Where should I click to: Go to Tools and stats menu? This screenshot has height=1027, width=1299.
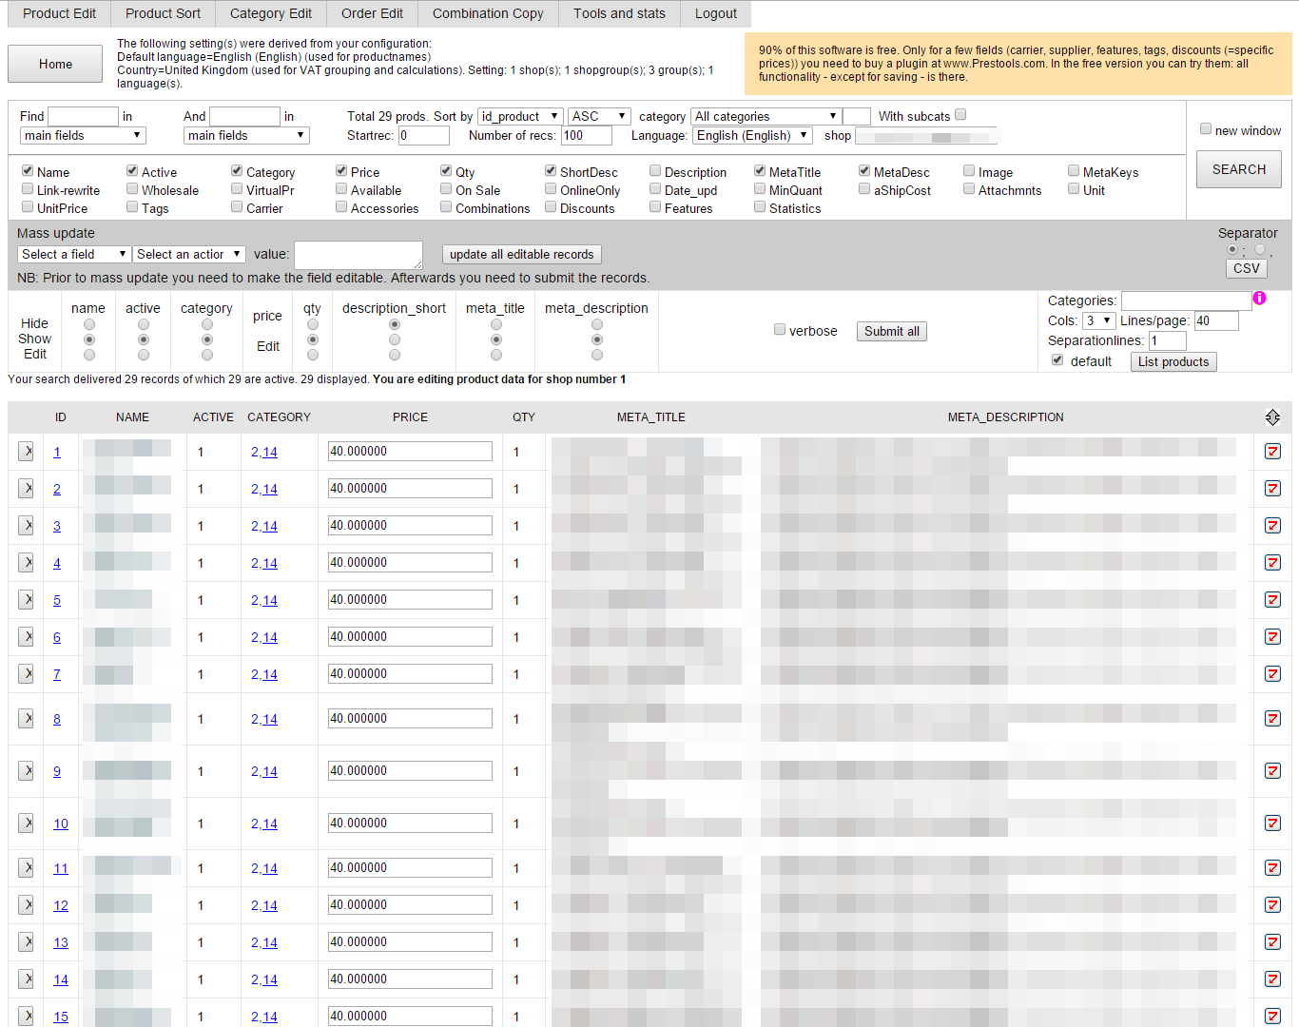(x=619, y=13)
